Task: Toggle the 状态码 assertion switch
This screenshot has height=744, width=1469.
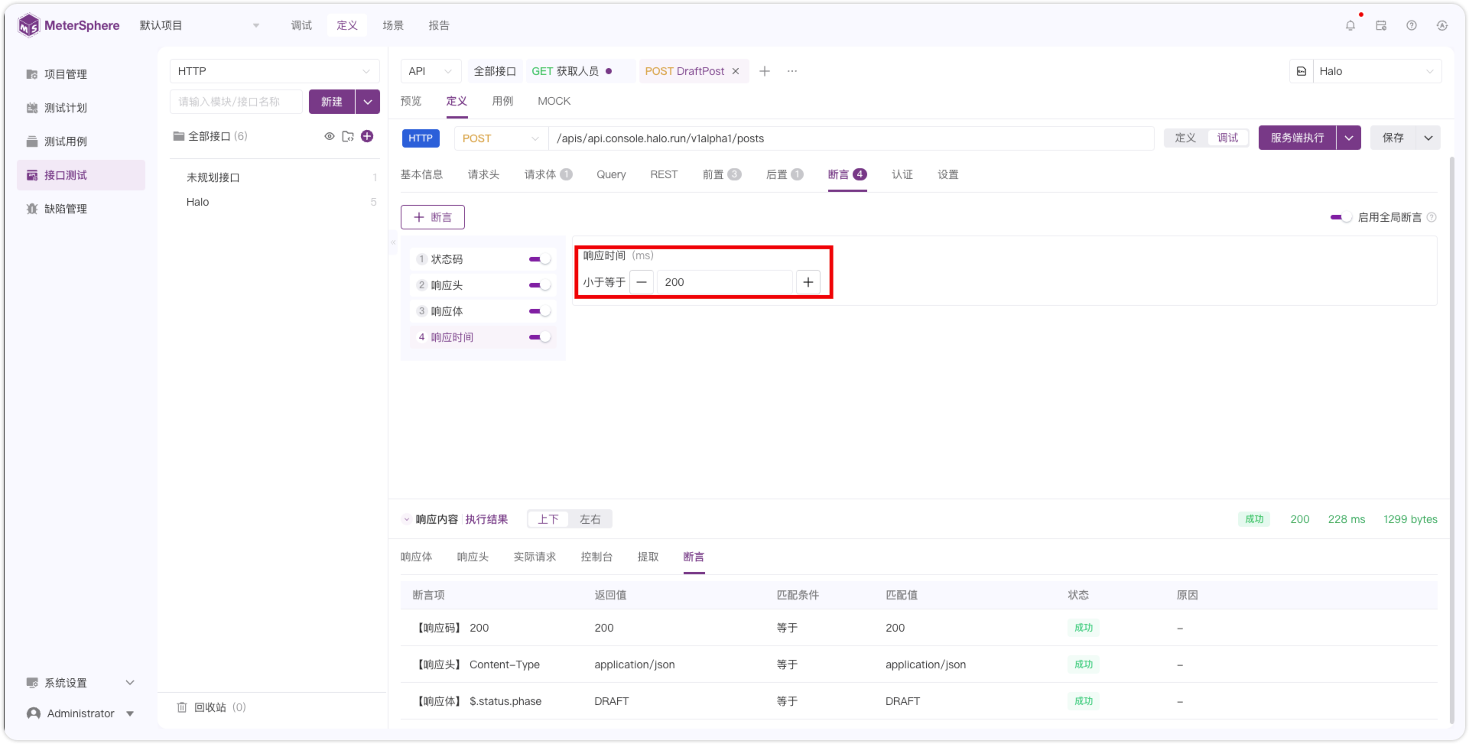Action: [540, 259]
